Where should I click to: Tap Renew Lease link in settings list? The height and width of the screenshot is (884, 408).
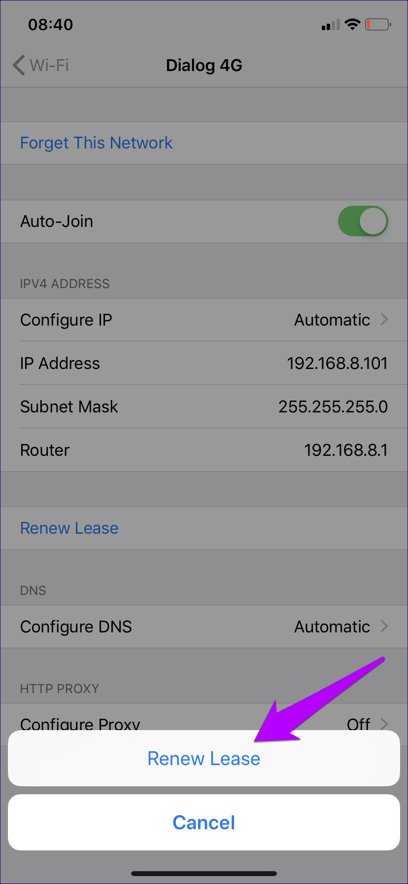tap(69, 528)
